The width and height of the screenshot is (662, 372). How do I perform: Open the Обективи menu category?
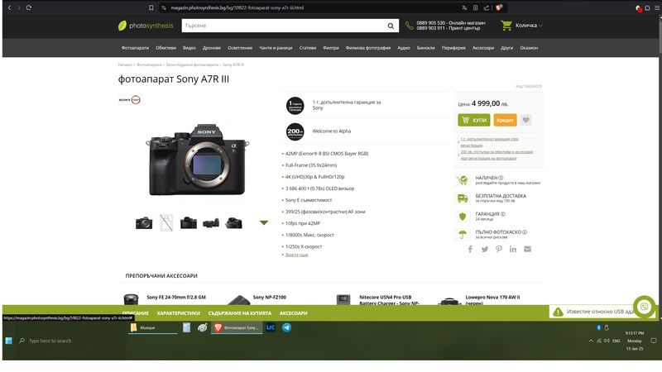click(x=165, y=48)
